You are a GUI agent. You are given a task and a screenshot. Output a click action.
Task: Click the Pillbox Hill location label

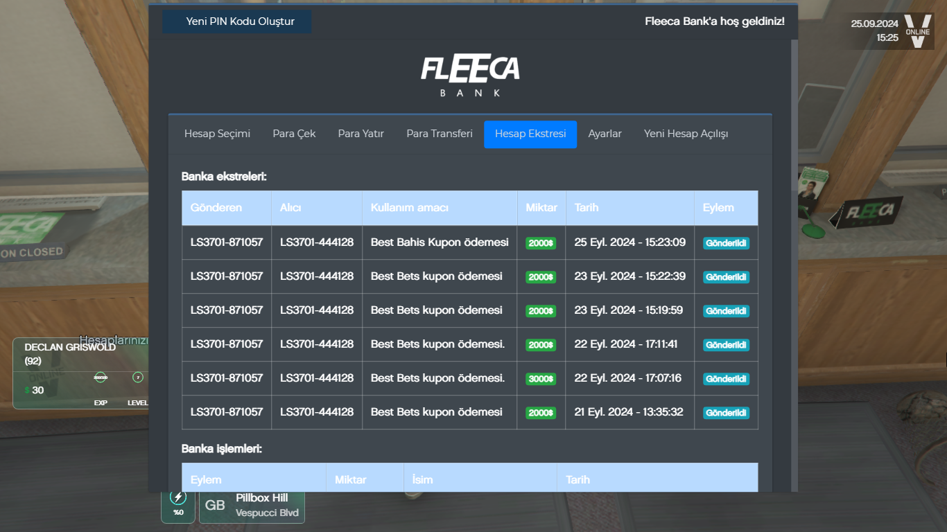pyautogui.click(x=261, y=498)
